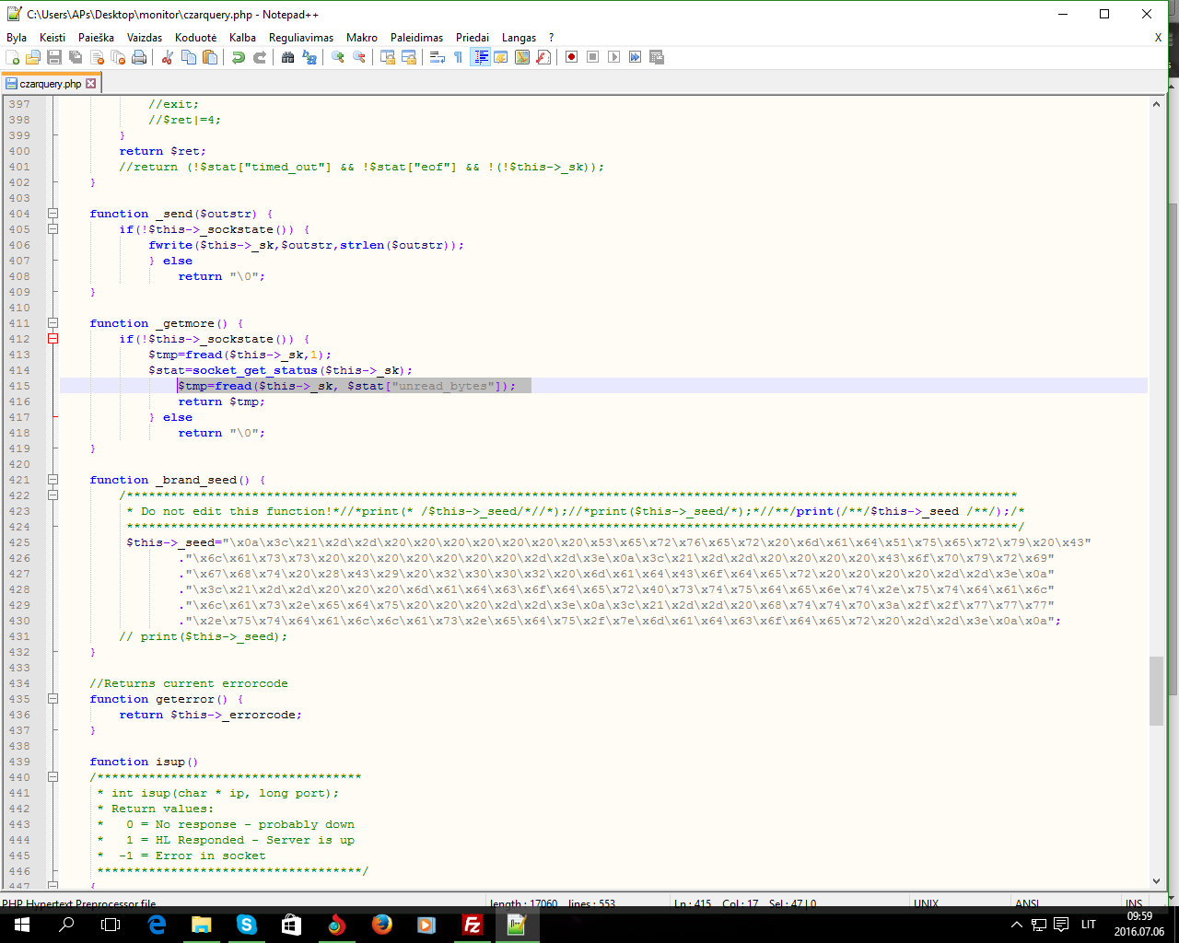Click the stop macro recording icon
This screenshot has height=943, width=1179.
point(593,57)
